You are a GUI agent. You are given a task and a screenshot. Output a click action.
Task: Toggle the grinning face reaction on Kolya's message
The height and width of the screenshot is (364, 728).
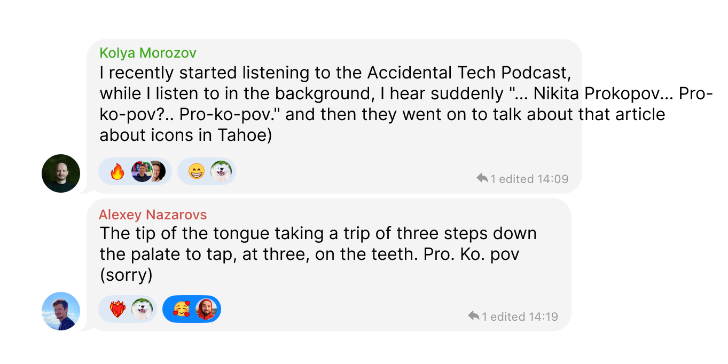[197, 172]
